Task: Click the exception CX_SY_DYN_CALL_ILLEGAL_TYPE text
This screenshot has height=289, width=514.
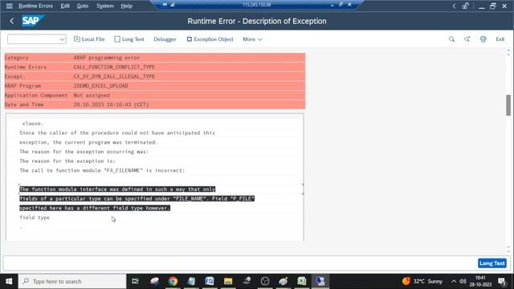Action: pyautogui.click(x=114, y=76)
